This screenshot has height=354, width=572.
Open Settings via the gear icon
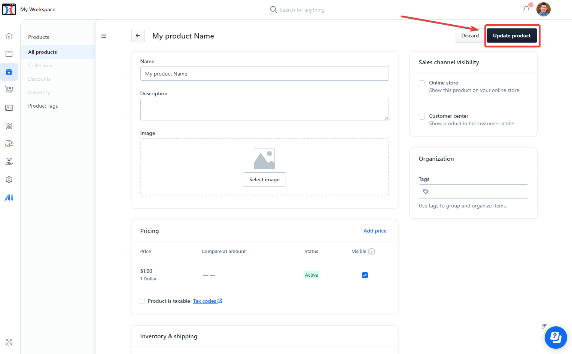(x=9, y=179)
